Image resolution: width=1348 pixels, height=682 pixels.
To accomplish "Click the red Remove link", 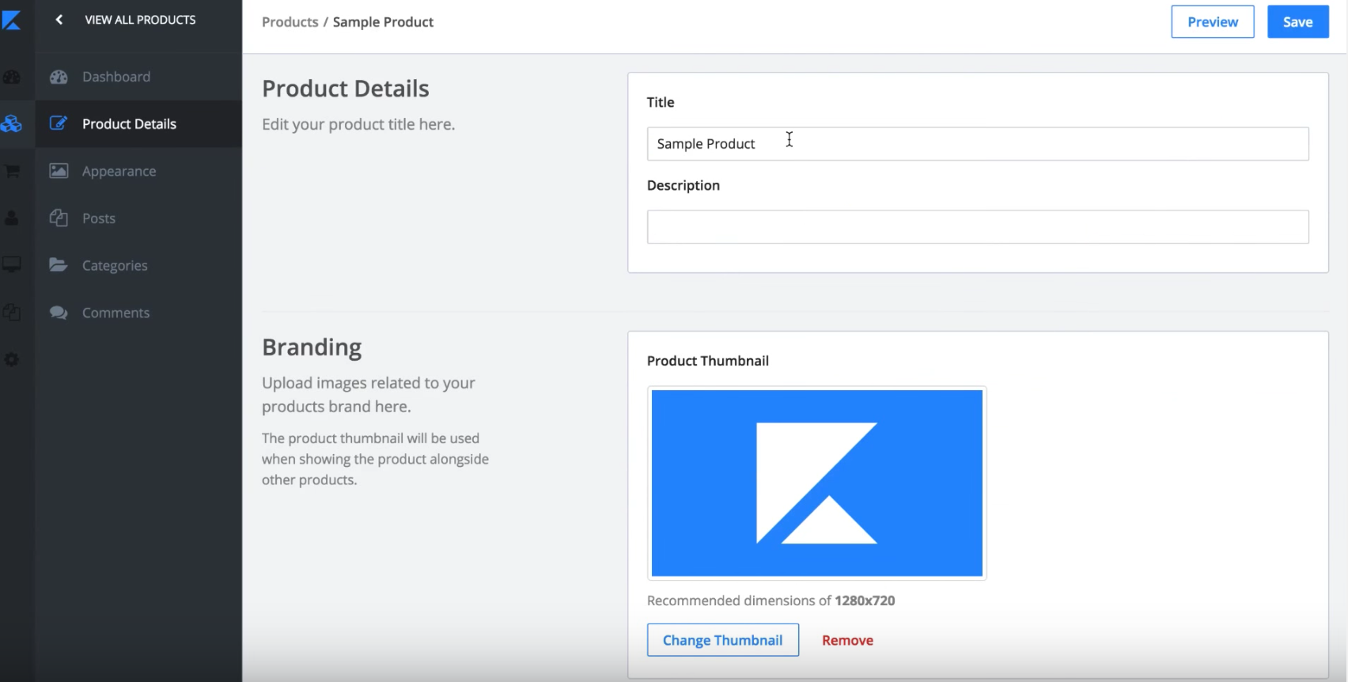I will 847,640.
